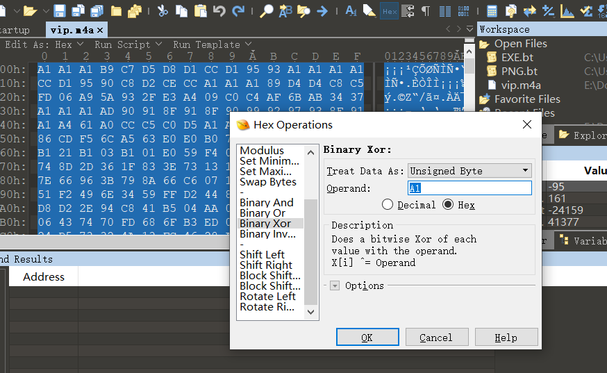Click the Compare files arrows icon
The image size is (607, 373).
pyautogui.click(x=530, y=11)
